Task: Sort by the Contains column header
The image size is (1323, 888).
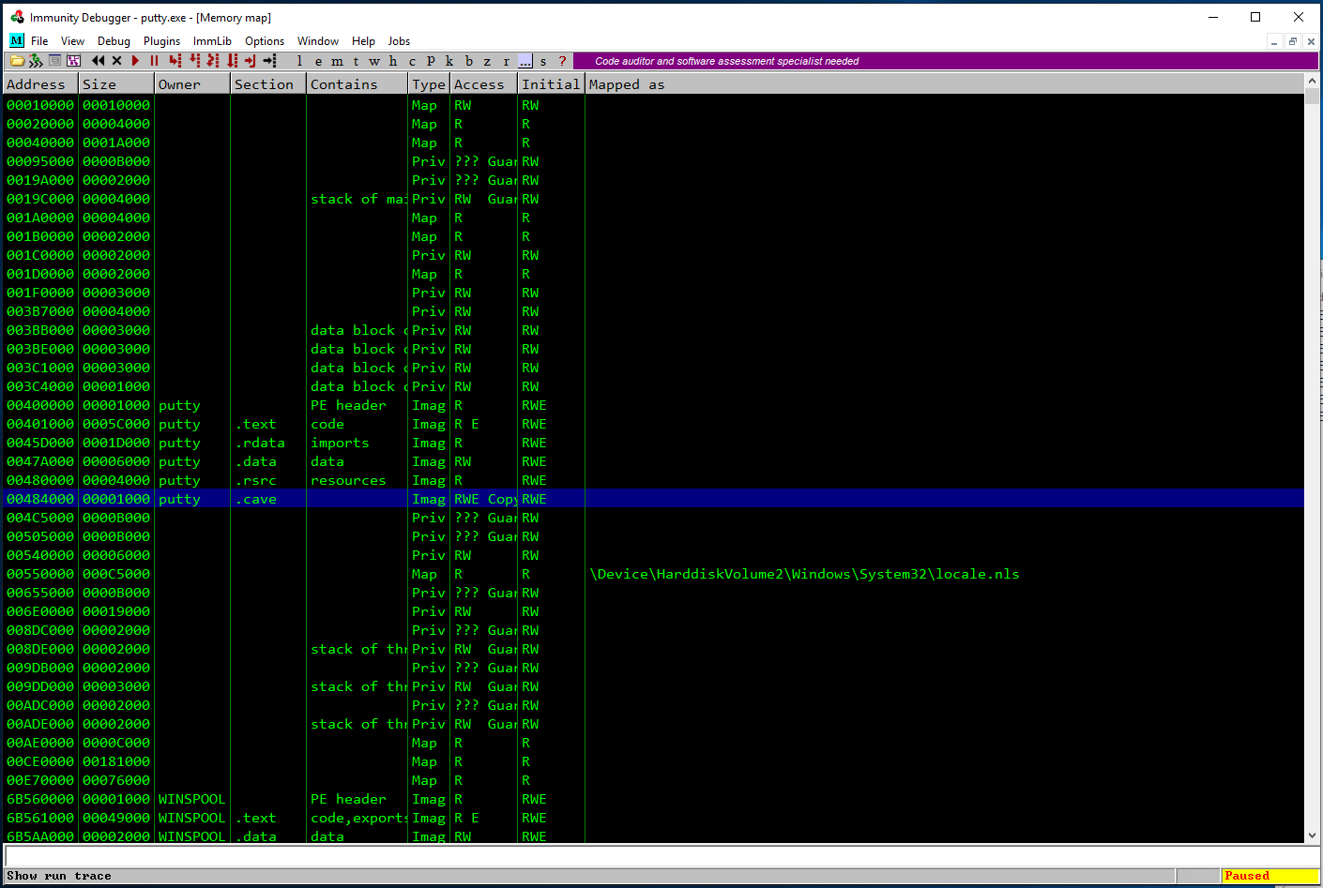Action: click(357, 84)
